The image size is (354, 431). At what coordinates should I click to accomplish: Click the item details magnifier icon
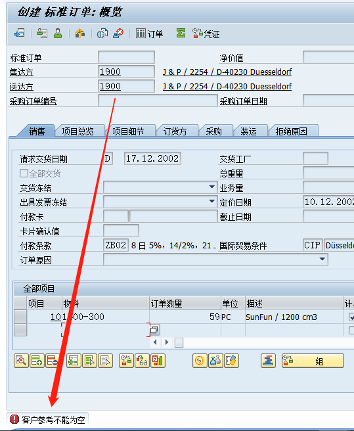coord(21,361)
